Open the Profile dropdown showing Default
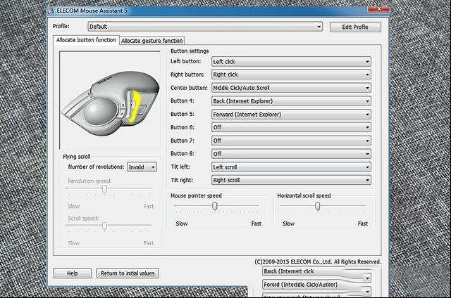 [x=205, y=27]
